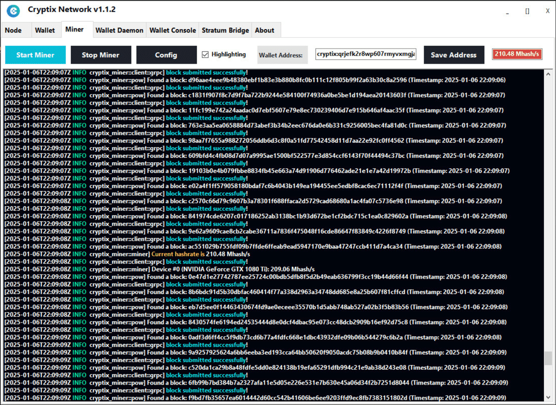Click the log scrollbar thumb
556x405 pixels.
coord(549,358)
